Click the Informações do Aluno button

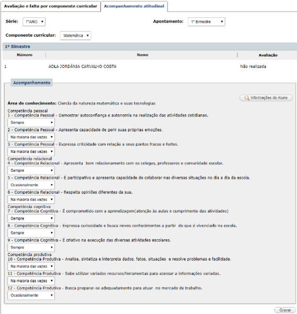266,98
